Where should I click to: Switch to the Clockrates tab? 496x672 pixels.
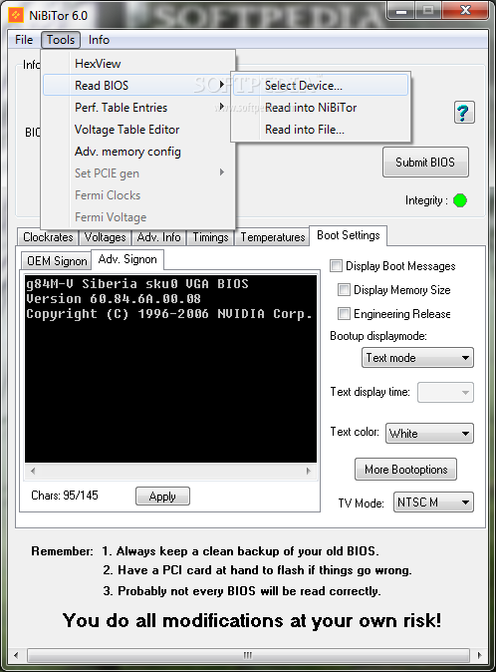(x=48, y=237)
